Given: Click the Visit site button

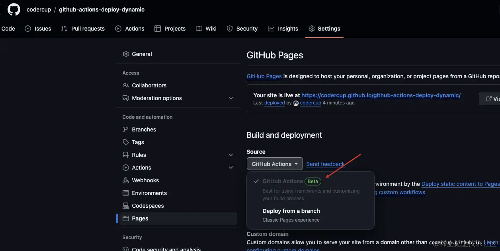Looking at the screenshot, I should point(490,98).
